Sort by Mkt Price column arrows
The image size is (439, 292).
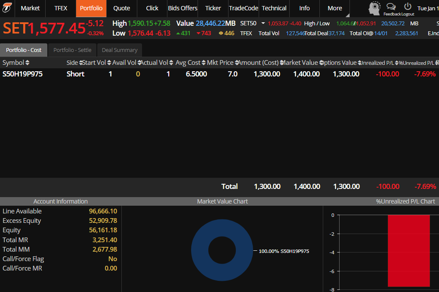click(237, 63)
